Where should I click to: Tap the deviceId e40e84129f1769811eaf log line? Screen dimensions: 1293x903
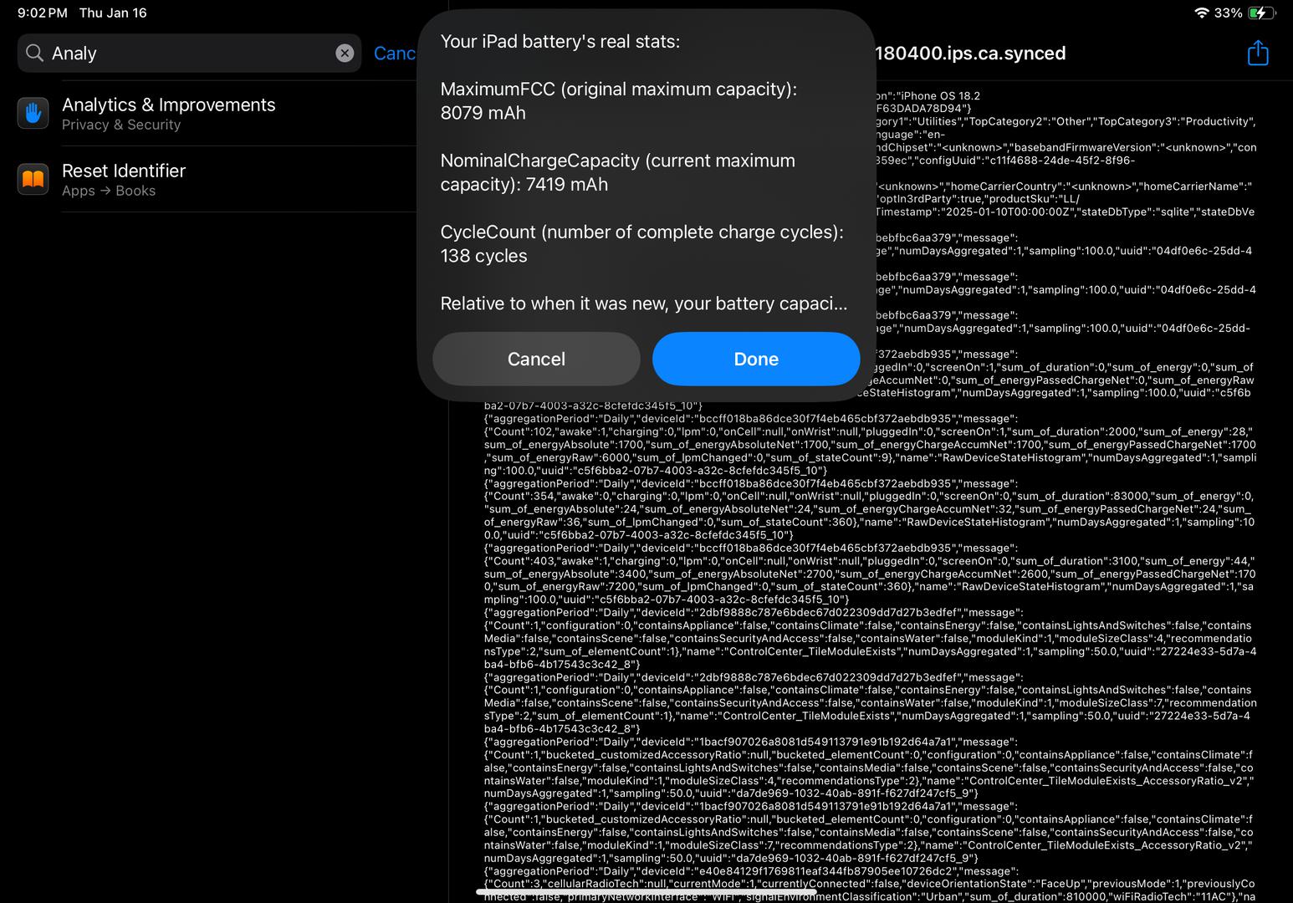(x=751, y=871)
